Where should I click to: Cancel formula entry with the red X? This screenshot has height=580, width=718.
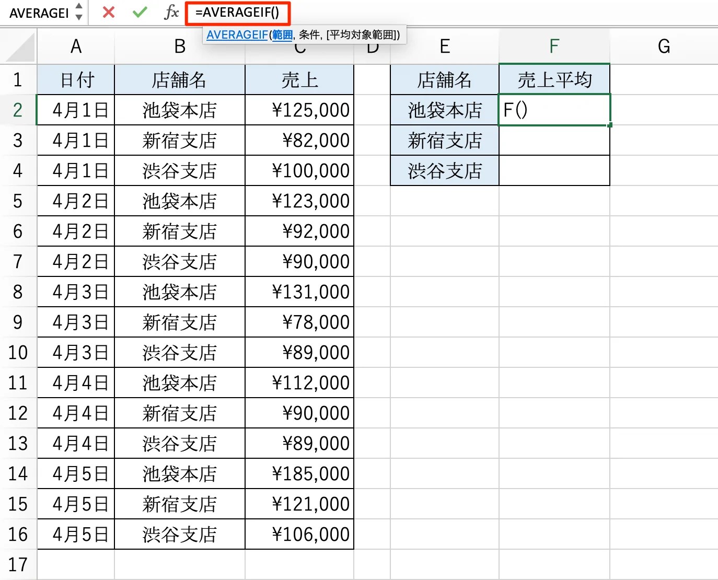click(x=109, y=12)
